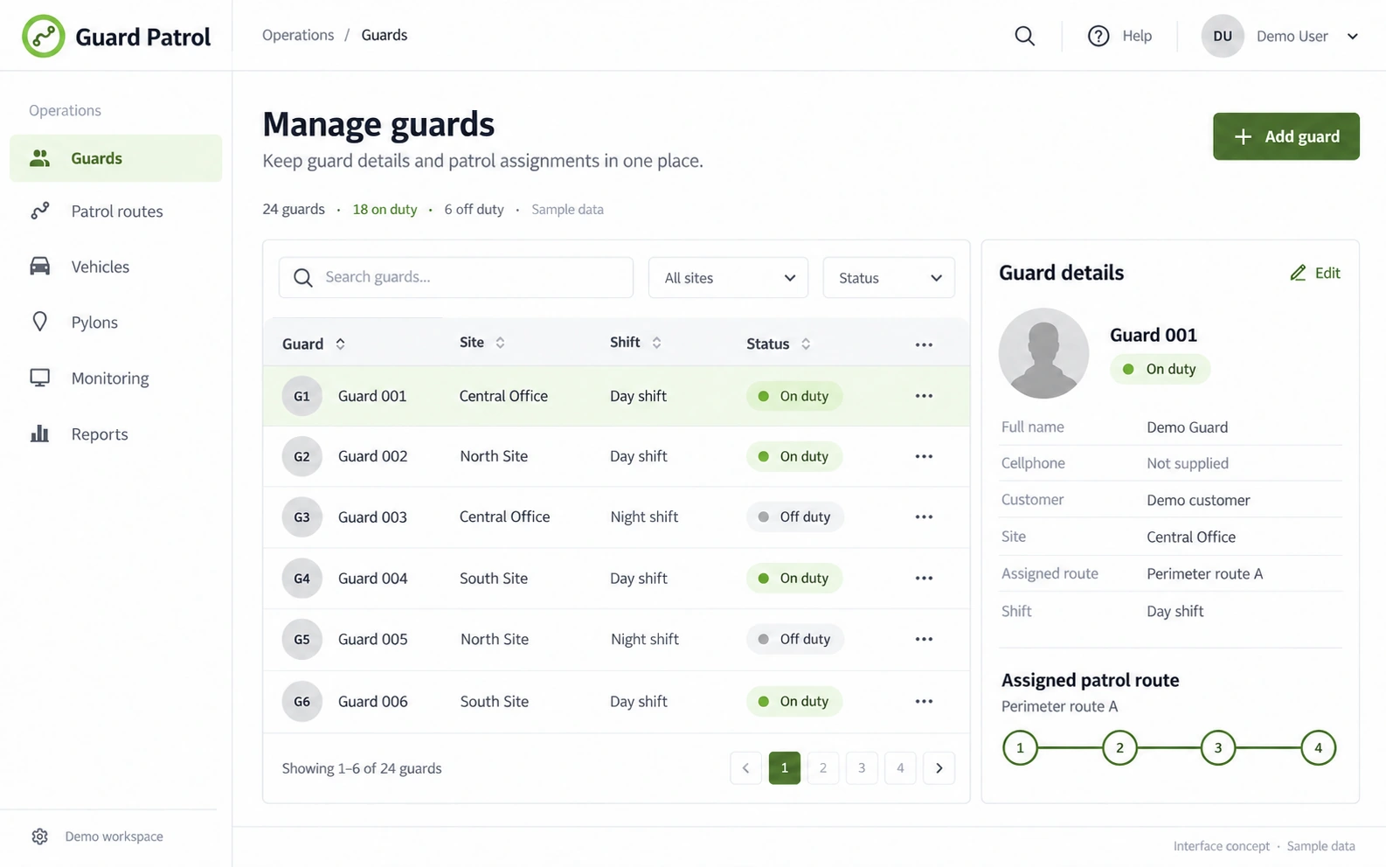Screen dimensions: 1386x867
Task: Click the Guard Patrol logo icon
Action: [x=43, y=36]
